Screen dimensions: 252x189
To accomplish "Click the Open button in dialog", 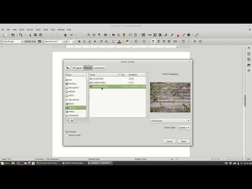I will (183, 141).
